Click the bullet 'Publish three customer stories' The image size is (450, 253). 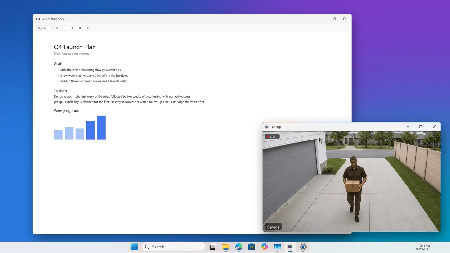pyautogui.click(x=94, y=81)
